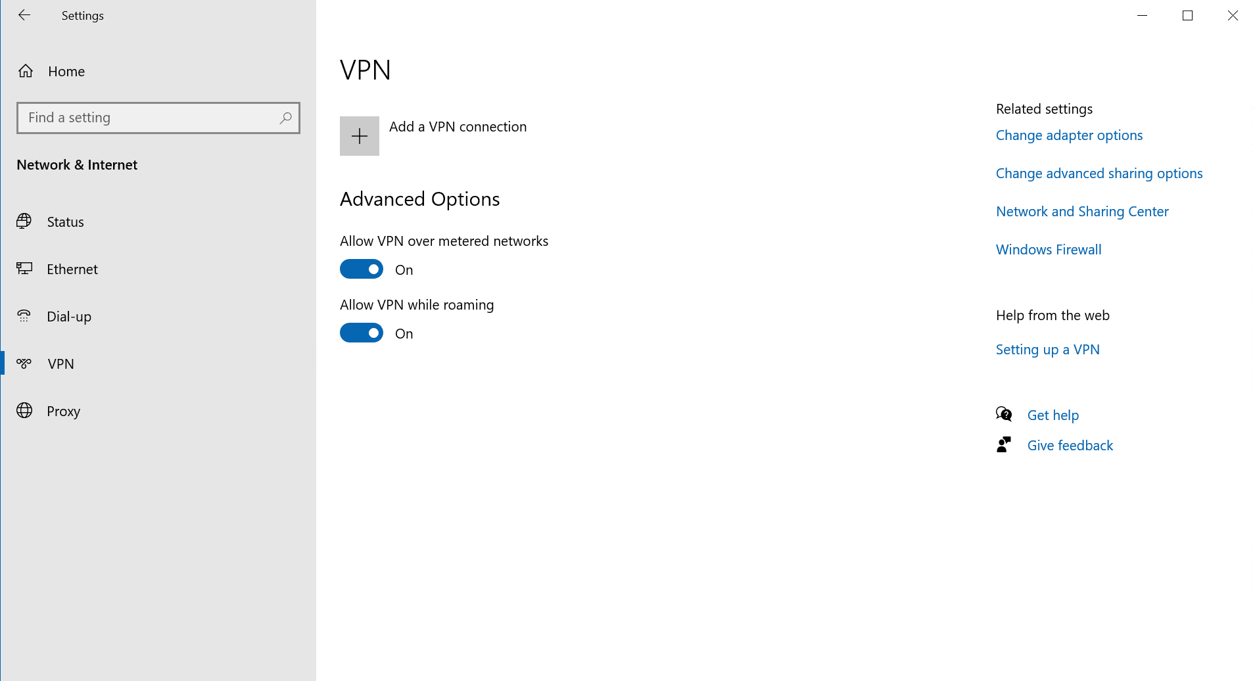Screen dimensions: 1255x681
Task: Click the Give feedback person icon
Action: [1003, 444]
